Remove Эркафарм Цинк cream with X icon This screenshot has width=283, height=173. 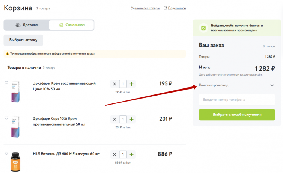[114, 84]
